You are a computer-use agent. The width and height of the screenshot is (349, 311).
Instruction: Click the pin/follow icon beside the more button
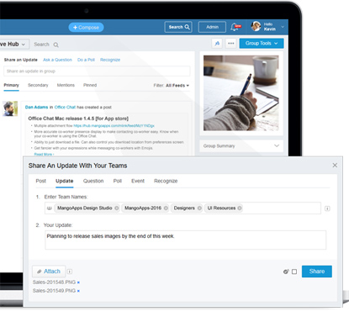(x=217, y=44)
